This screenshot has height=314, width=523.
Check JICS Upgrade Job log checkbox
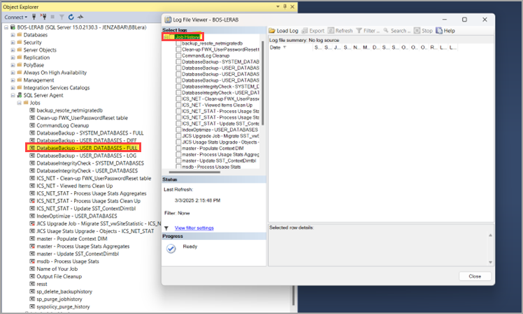click(x=178, y=136)
